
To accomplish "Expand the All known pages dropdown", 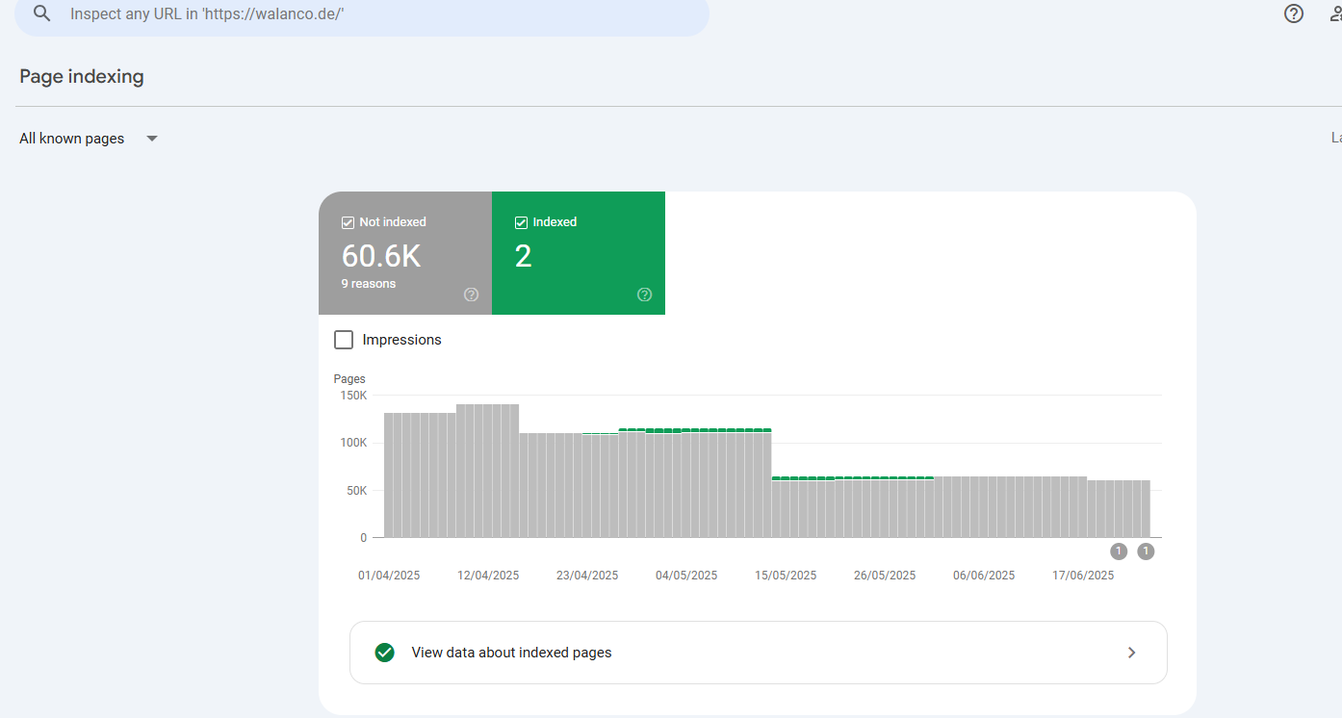I will 89,139.
